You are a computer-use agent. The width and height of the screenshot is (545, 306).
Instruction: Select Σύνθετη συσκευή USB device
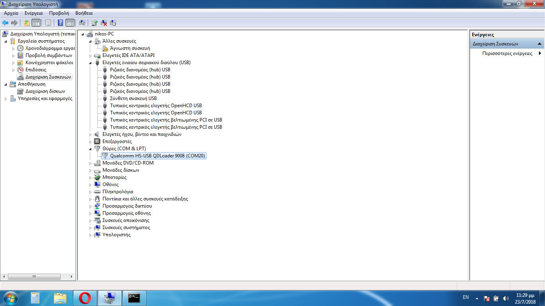(x=133, y=98)
